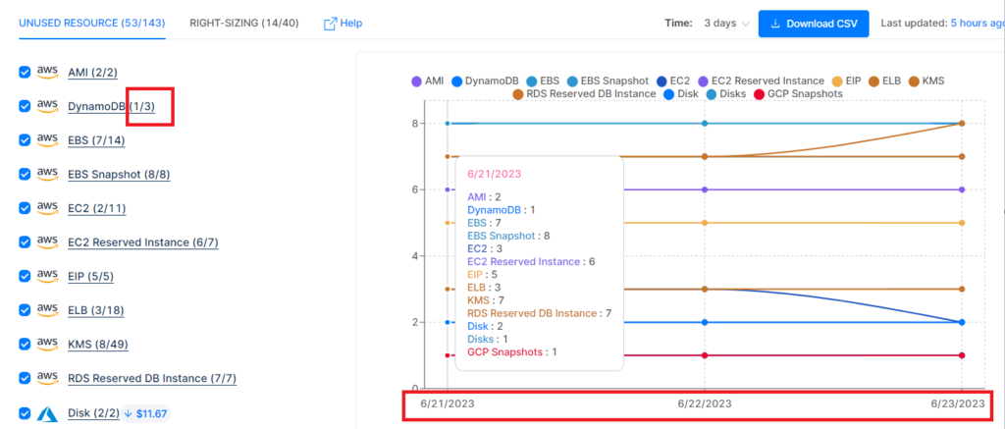Click the AWS logo beside EBS Snapshot
This screenshot has height=429, width=1005.
click(47, 174)
